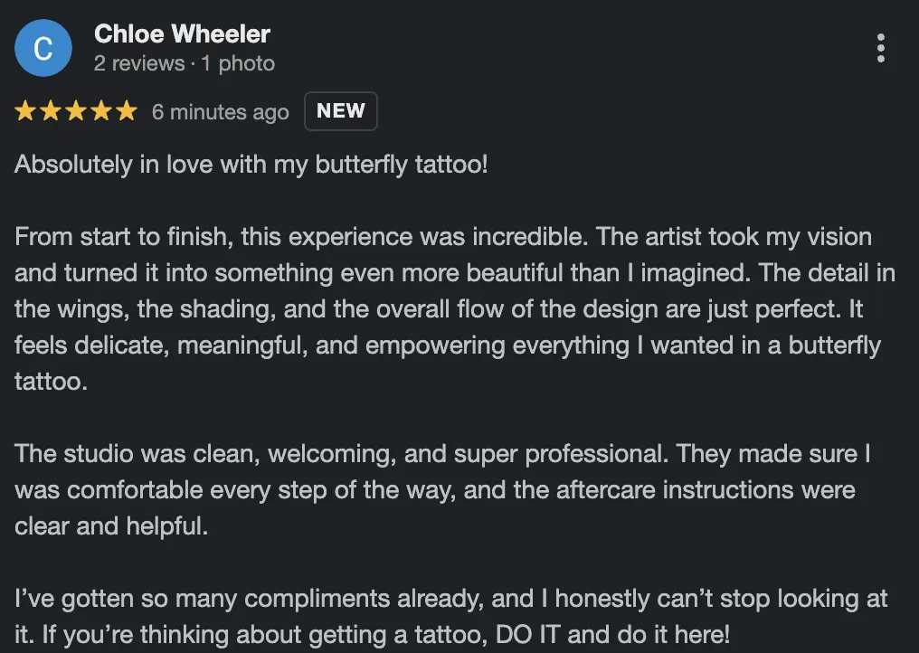Click the blue "C" profile avatar
The width and height of the screenshot is (919, 653).
(x=43, y=49)
